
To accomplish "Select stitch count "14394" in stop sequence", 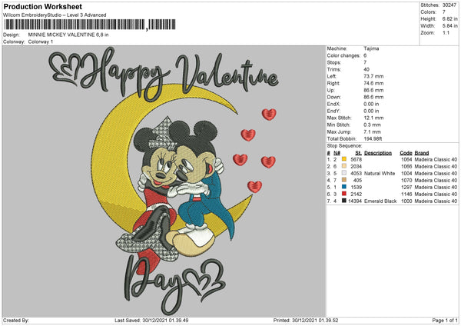I will point(355,201).
